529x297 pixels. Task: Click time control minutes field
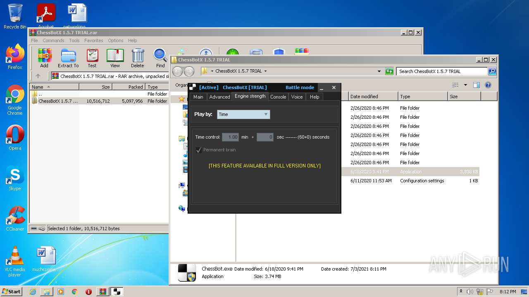(x=230, y=137)
